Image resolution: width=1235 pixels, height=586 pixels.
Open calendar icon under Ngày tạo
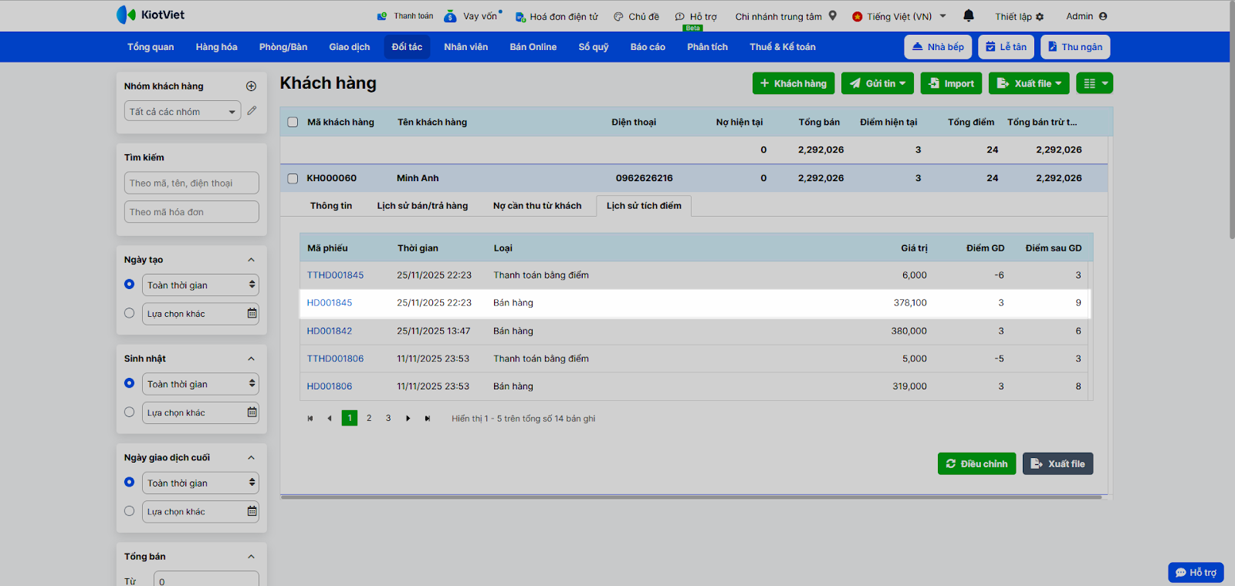(252, 314)
